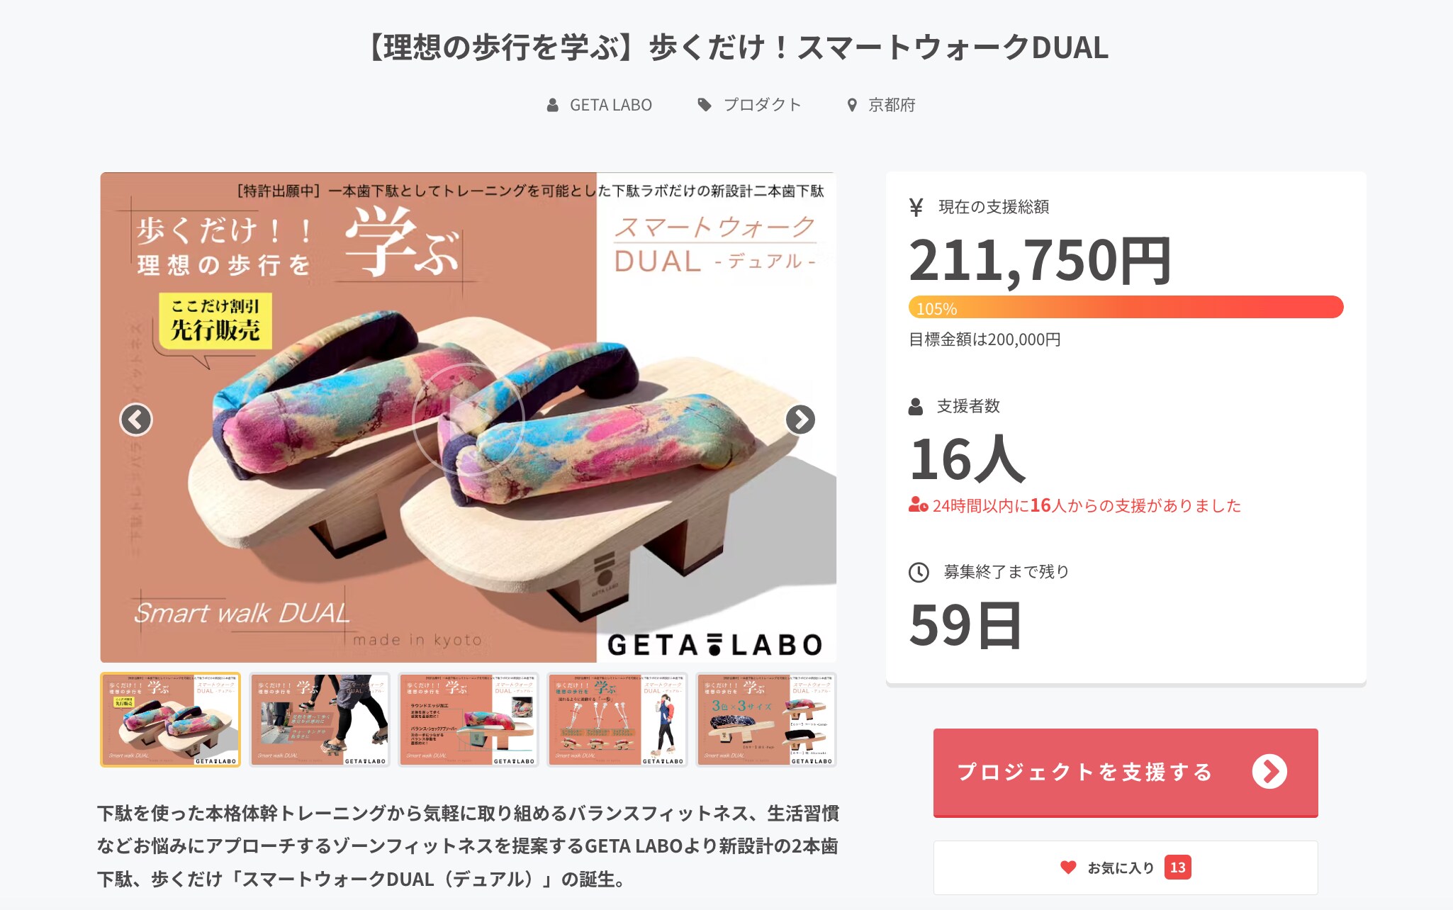Viewport: 1453px width, 910px height.
Task: Add project to お気に入り favorites
Action: (1126, 867)
